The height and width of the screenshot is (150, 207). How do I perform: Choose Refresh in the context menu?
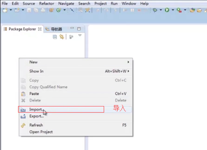point(76,125)
